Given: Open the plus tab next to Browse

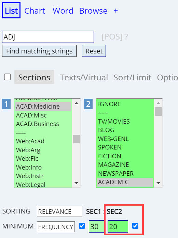Looking at the screenshot, I should point(116,11).
